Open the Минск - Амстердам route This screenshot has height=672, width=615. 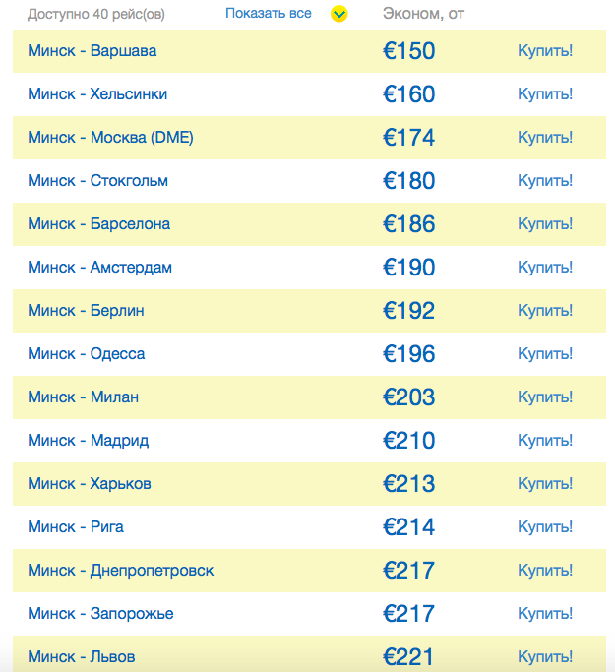point(99,268)
